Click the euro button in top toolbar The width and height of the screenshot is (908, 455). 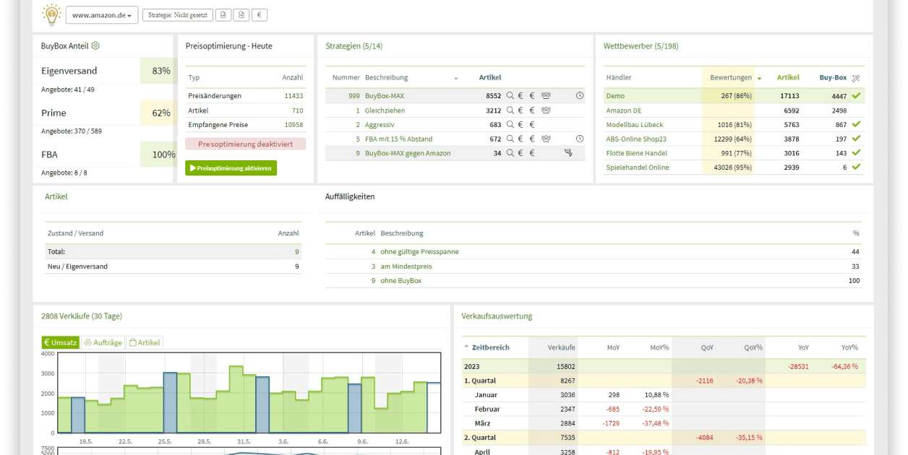coord(260,15)
